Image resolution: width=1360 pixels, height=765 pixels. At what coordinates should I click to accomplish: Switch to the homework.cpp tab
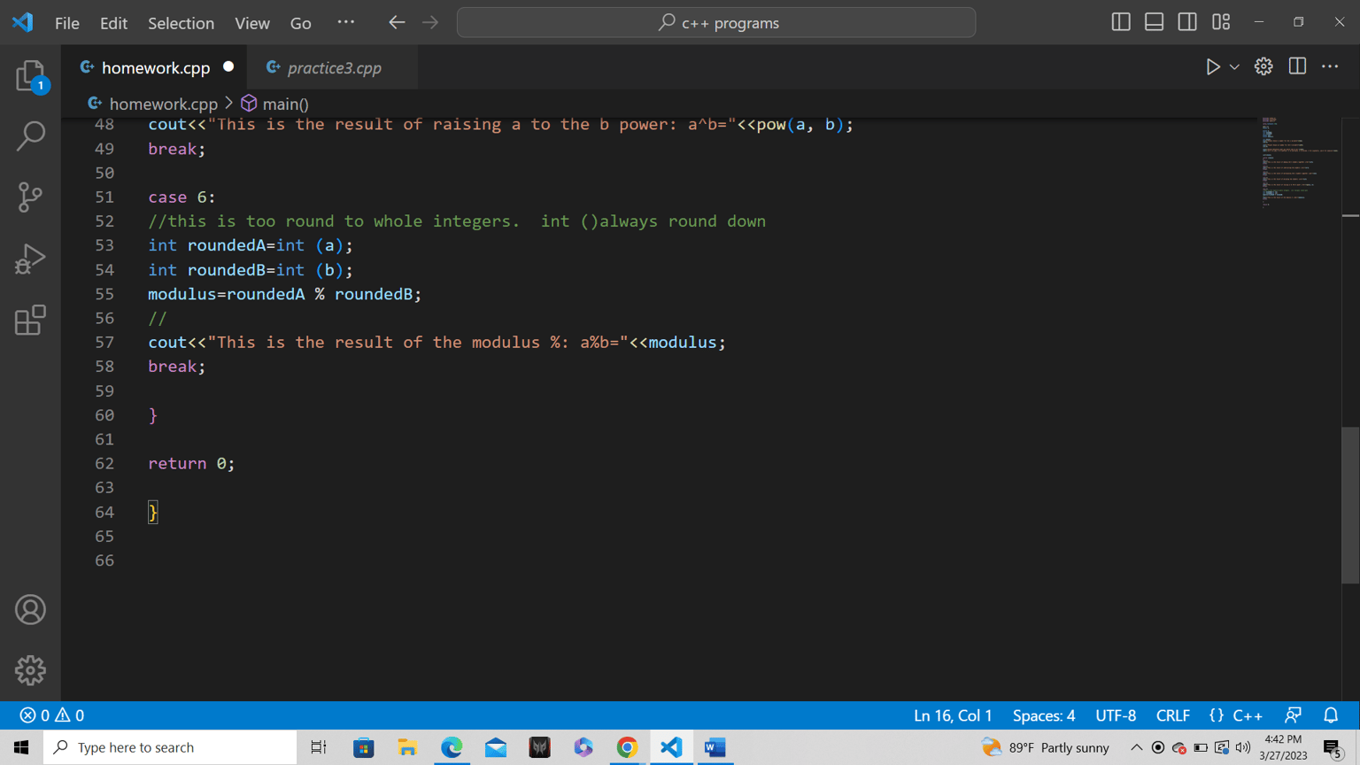coord(156,68)
